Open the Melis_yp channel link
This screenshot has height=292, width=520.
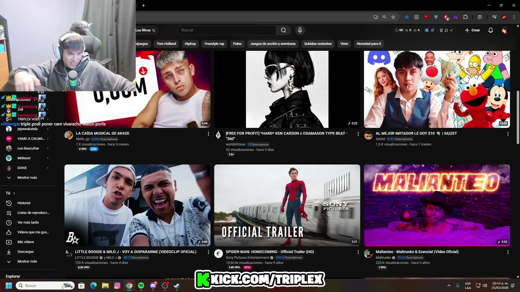(82, 139)
